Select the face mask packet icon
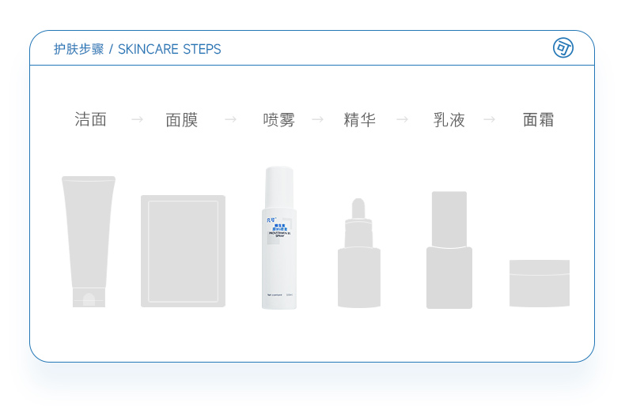The image size is (625, 406). 183,251
